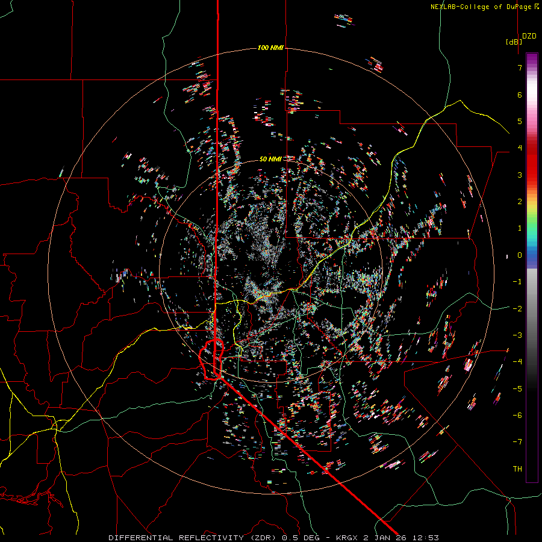Click the 0.5 DEG elevation text

point(301,538)
